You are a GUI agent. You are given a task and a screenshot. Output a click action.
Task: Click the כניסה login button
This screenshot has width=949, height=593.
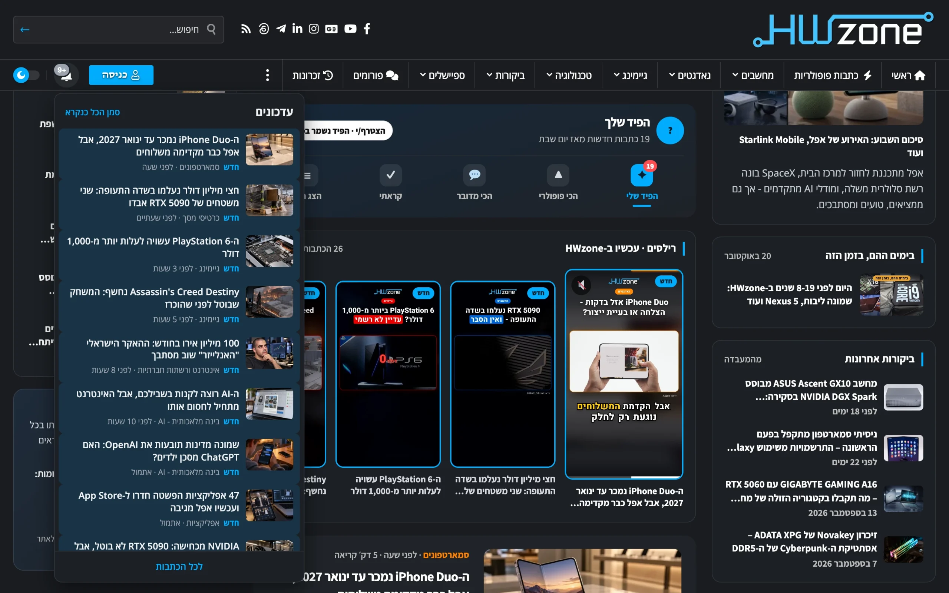pyautogui.click(x=121, y=75)
